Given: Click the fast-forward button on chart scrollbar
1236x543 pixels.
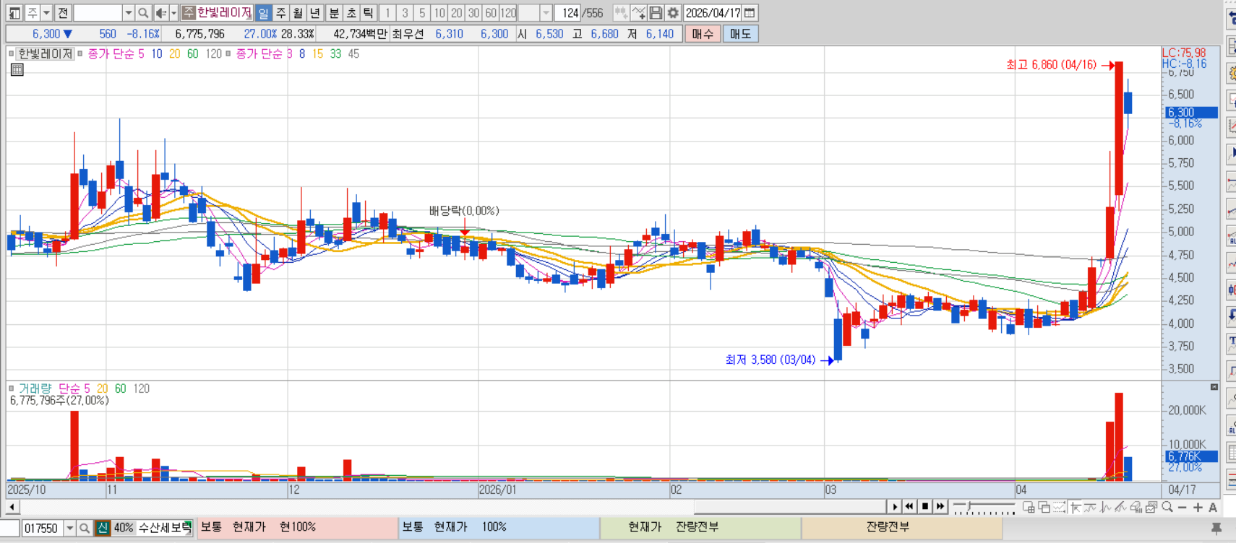Looking at the screenshot, I should pos(940,507).
